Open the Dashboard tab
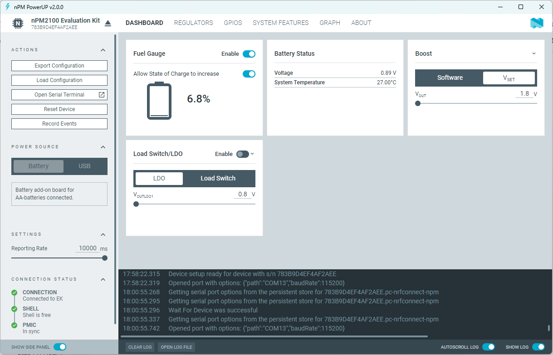 (x=144, y=23)
